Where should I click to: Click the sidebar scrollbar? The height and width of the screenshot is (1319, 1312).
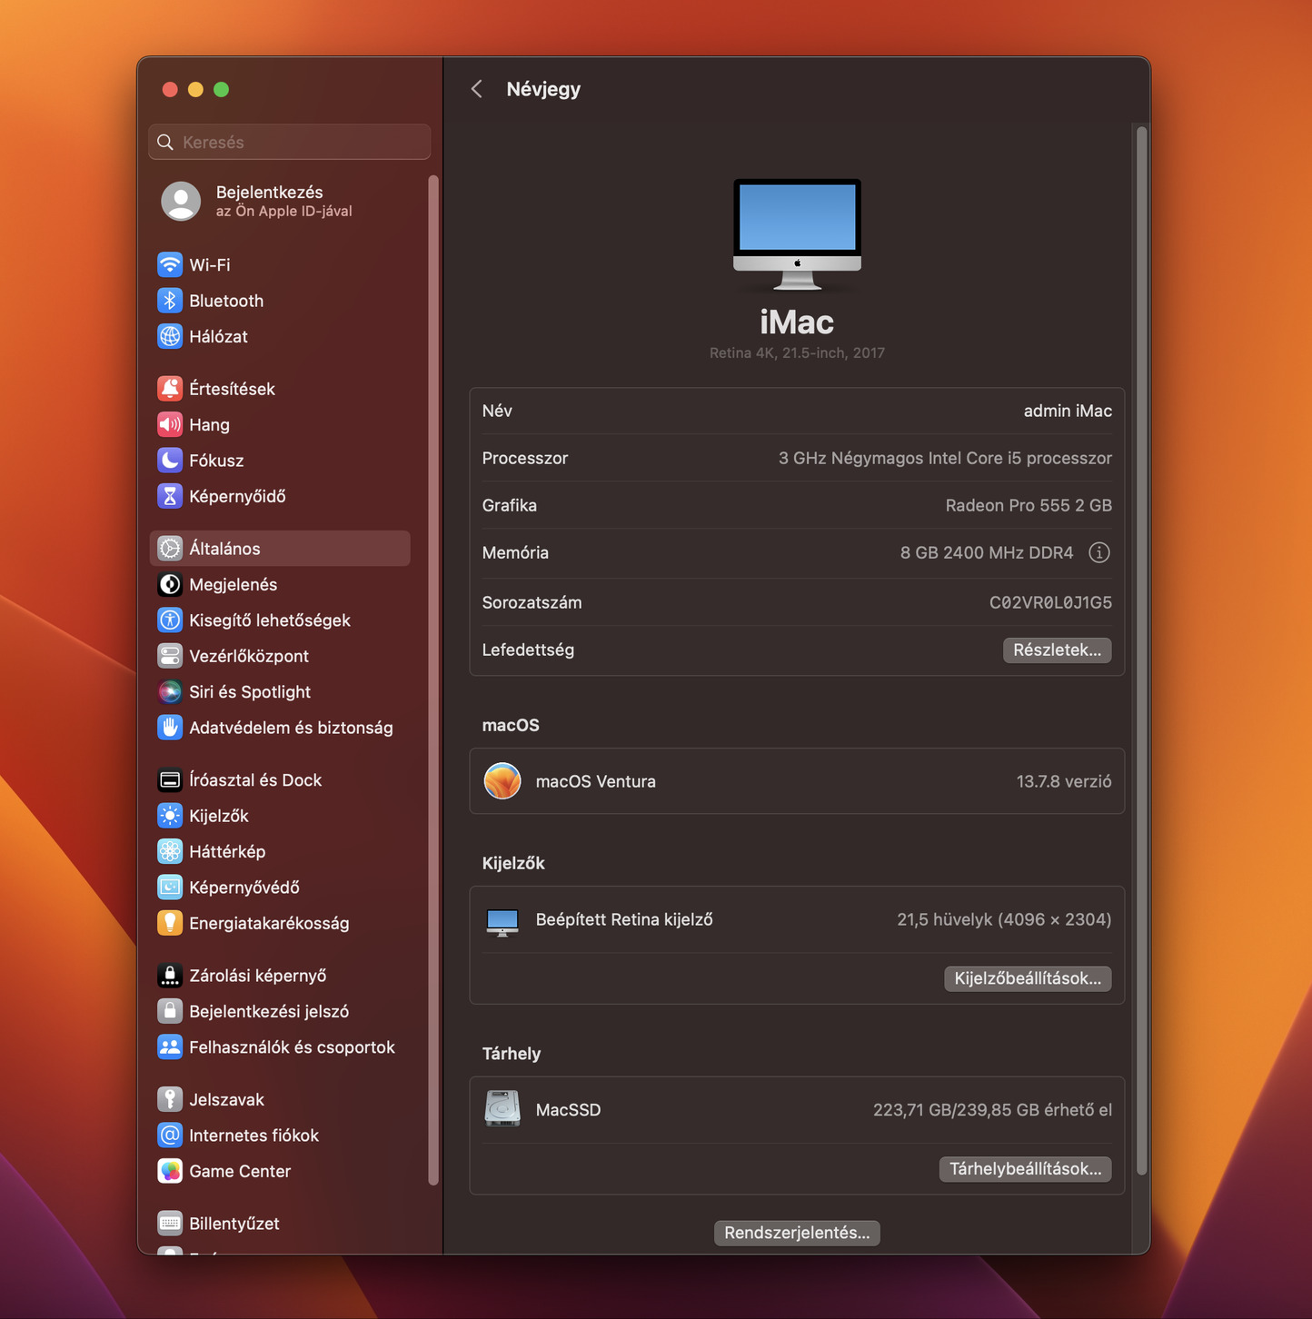[432, 679]
